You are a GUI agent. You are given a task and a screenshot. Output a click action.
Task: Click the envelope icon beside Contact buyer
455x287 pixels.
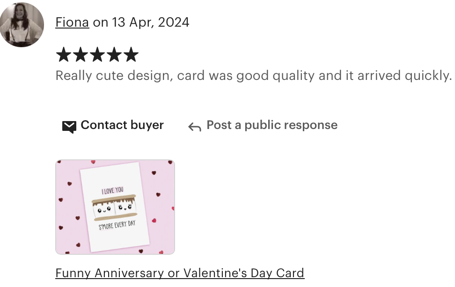pos(69,127)
